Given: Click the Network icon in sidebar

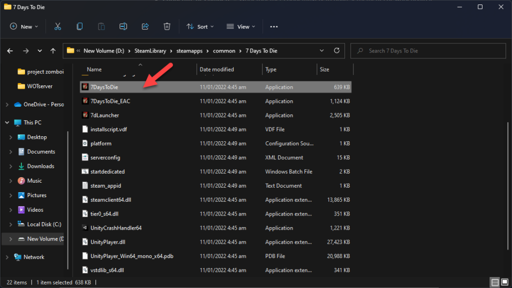Looking at the screenshot, I should tap(17, 257).
